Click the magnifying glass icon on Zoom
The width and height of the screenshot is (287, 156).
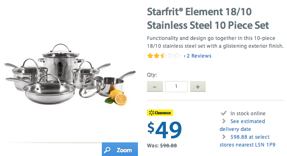pyautogui.click(x=107, y=150)
